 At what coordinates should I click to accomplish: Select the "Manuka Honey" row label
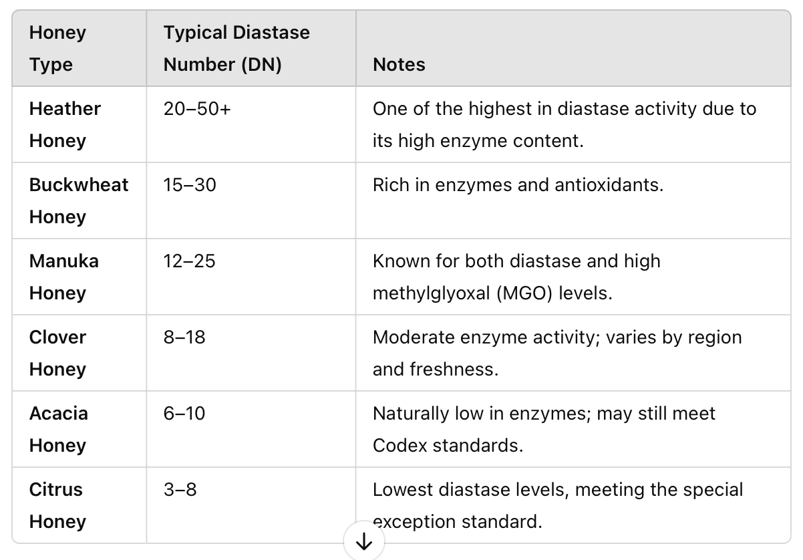pyautogui.click(x=63, y=277)
